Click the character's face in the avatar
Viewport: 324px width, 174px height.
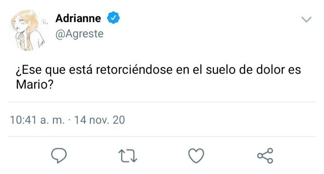click(x=19, y=25)
